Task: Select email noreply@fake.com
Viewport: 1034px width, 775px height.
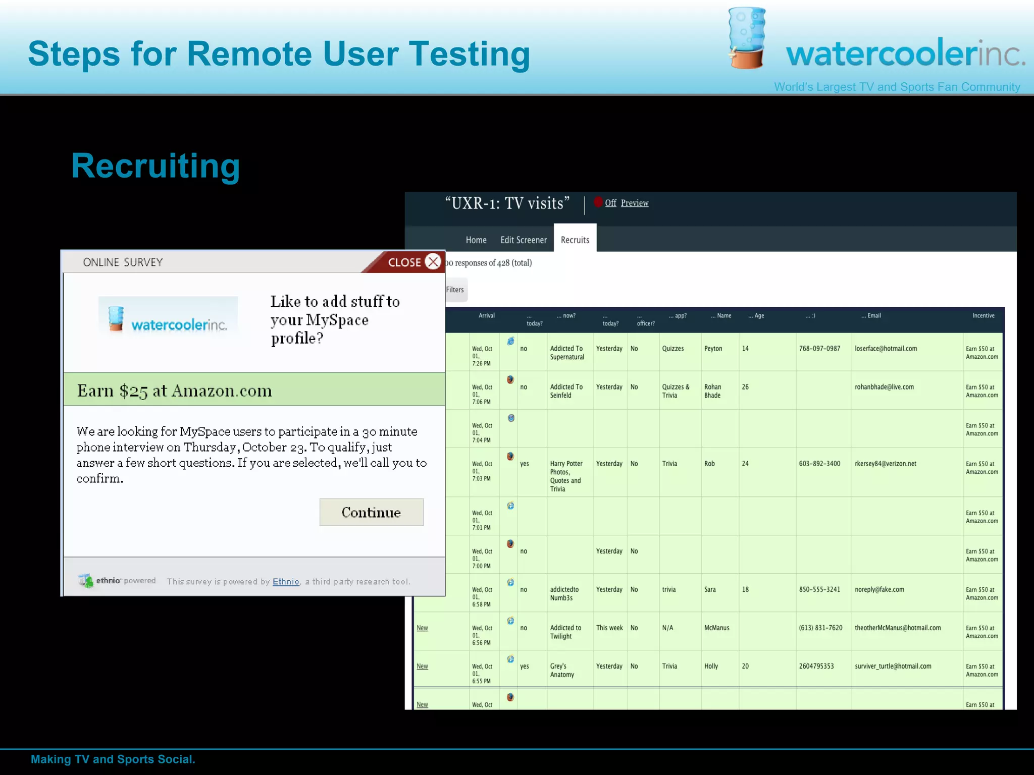Action: 880,589
